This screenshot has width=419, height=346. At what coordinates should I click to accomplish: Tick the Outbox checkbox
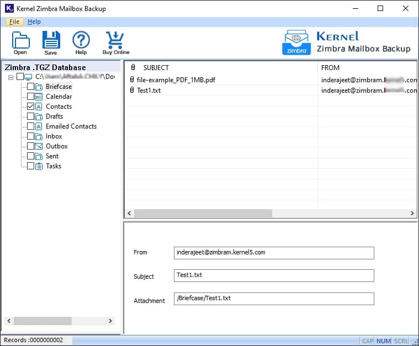[x=30, y=146]
